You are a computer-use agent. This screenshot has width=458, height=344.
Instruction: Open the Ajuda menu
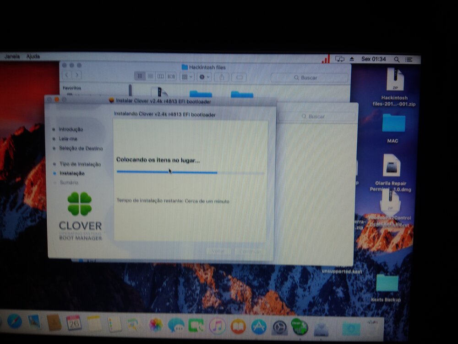33,56
